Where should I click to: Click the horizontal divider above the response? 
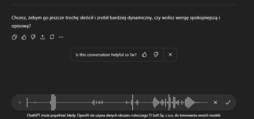click(124, 5)
